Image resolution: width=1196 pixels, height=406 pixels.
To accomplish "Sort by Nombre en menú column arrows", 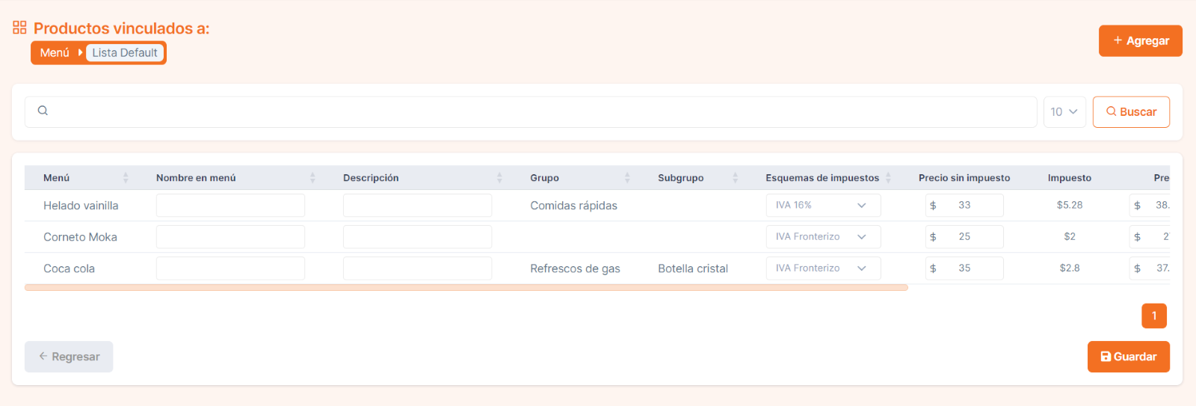I will 312,178.
